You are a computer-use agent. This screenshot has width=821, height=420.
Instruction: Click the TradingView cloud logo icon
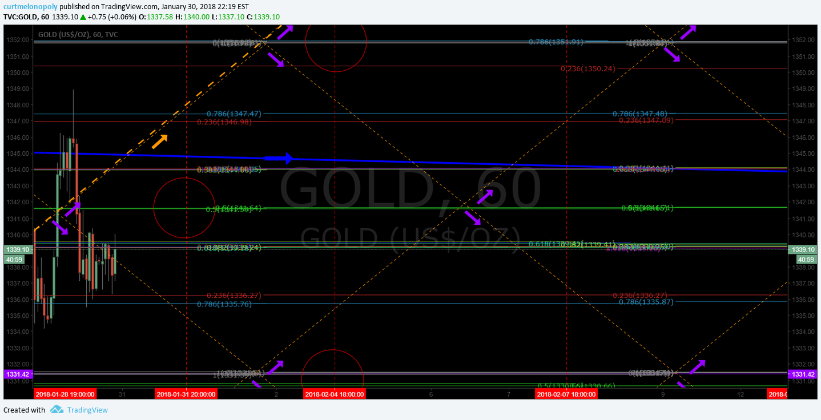click(x=56, y=410)
